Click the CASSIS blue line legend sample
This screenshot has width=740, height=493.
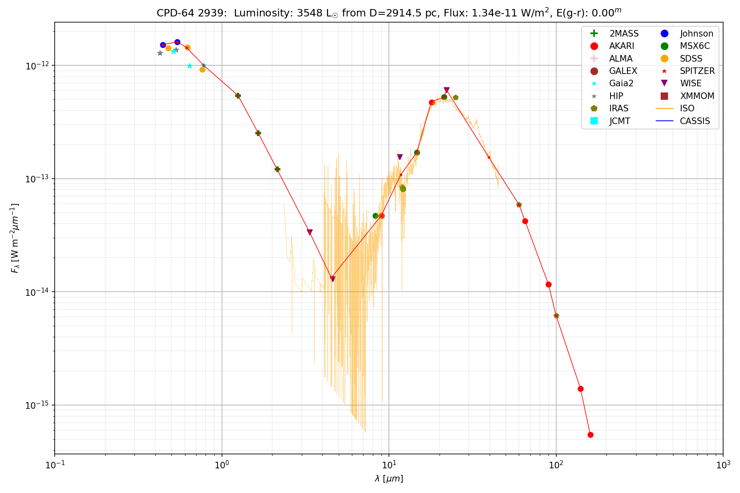pyautogui.click(x=664, y=121)
